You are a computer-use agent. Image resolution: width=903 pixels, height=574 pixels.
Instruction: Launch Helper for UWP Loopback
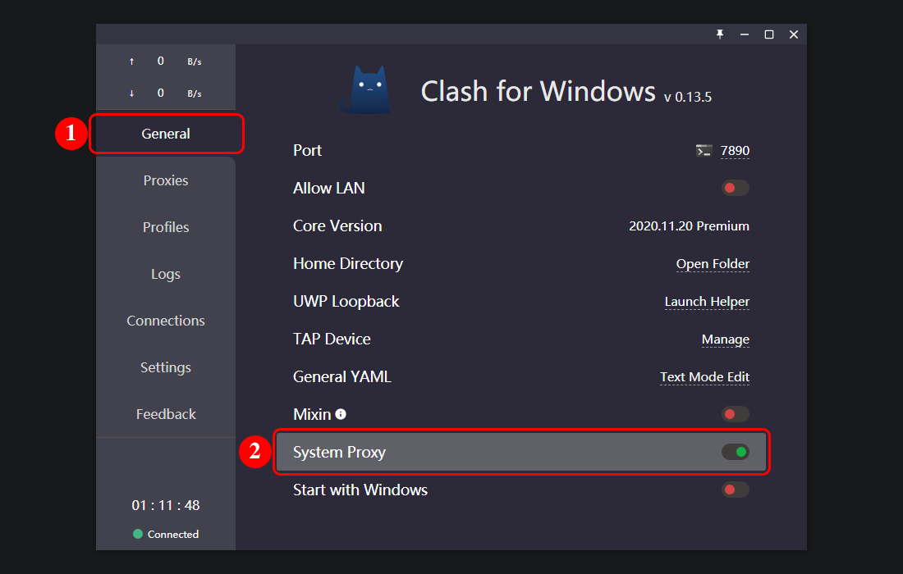pyautogui.click(x=707, y=302)
